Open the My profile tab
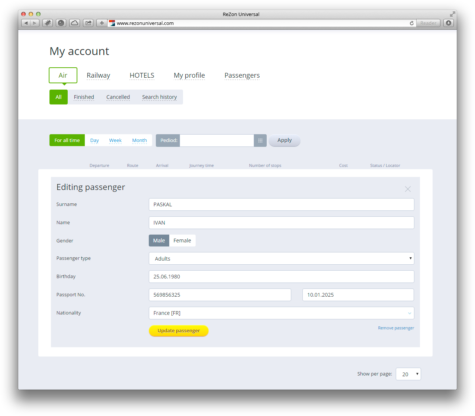Viewport: 475px width, 416px height. (x=189, y=75)
